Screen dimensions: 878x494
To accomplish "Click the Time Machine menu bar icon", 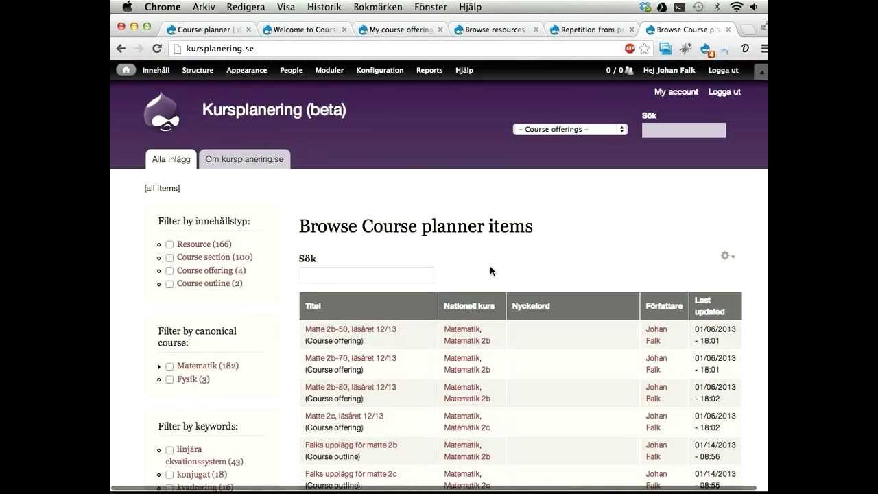I will tap(698, 7).
